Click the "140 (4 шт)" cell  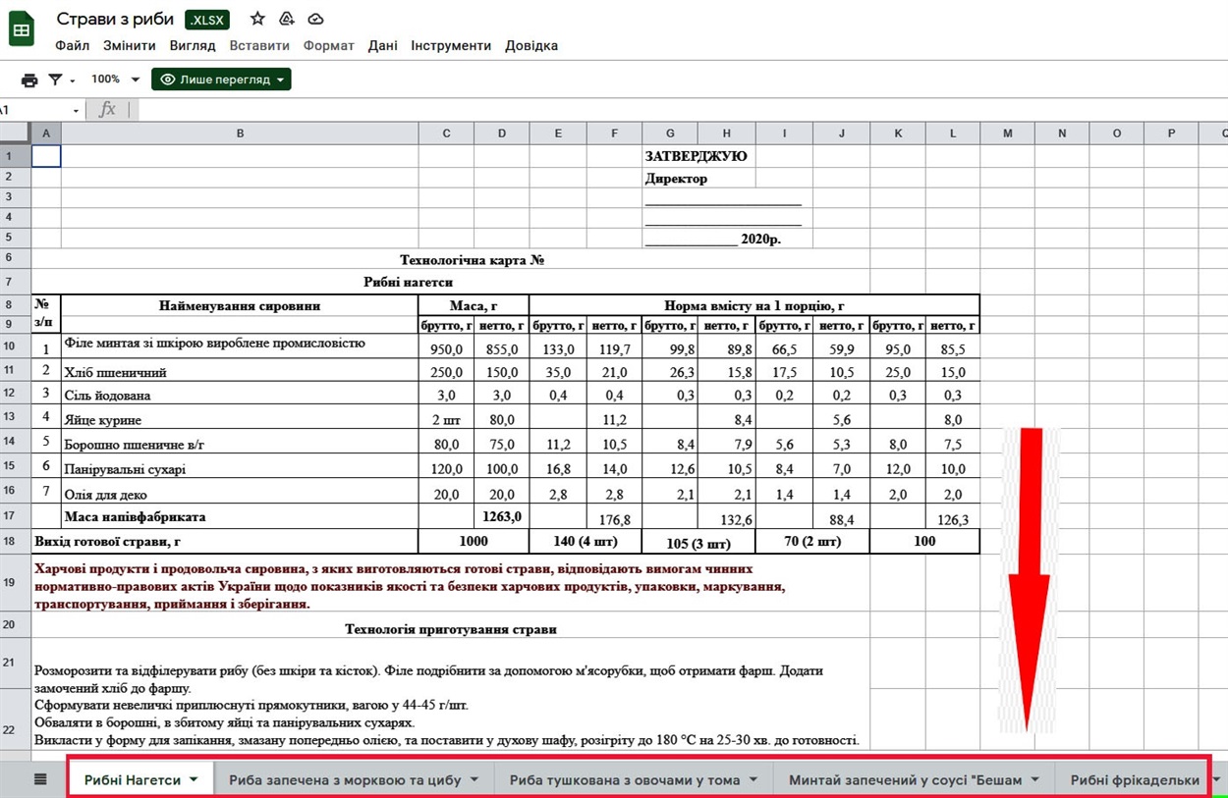(586, 541)
